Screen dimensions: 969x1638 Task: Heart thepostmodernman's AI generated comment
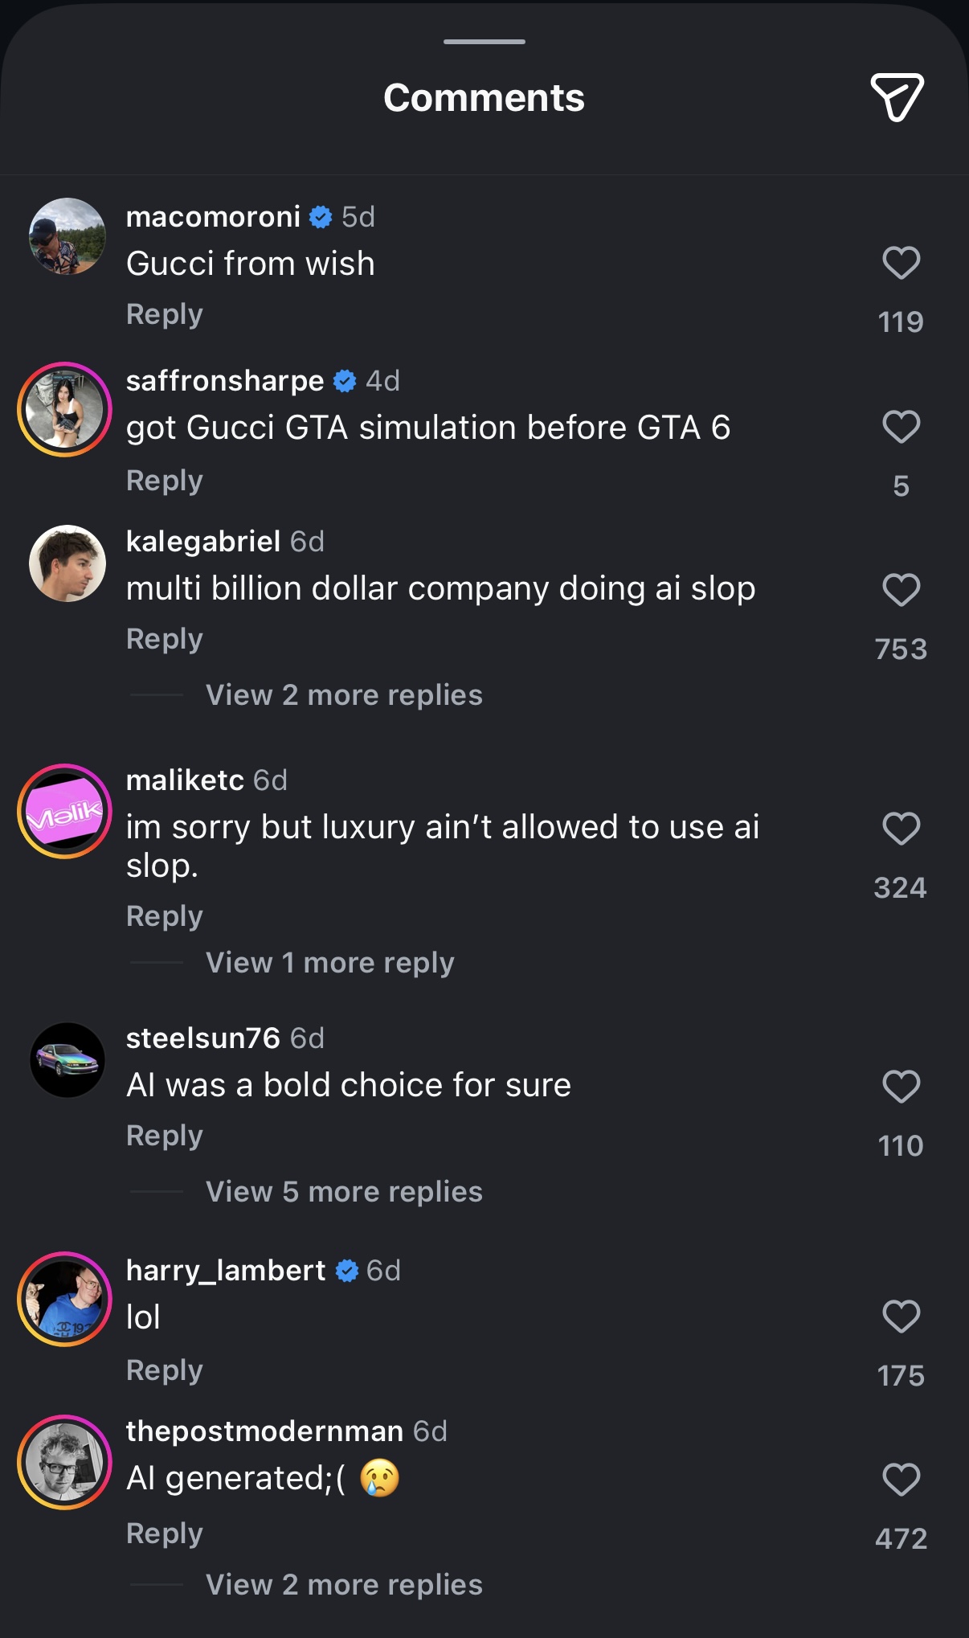pyautogui.click(x=901, y=1480)
